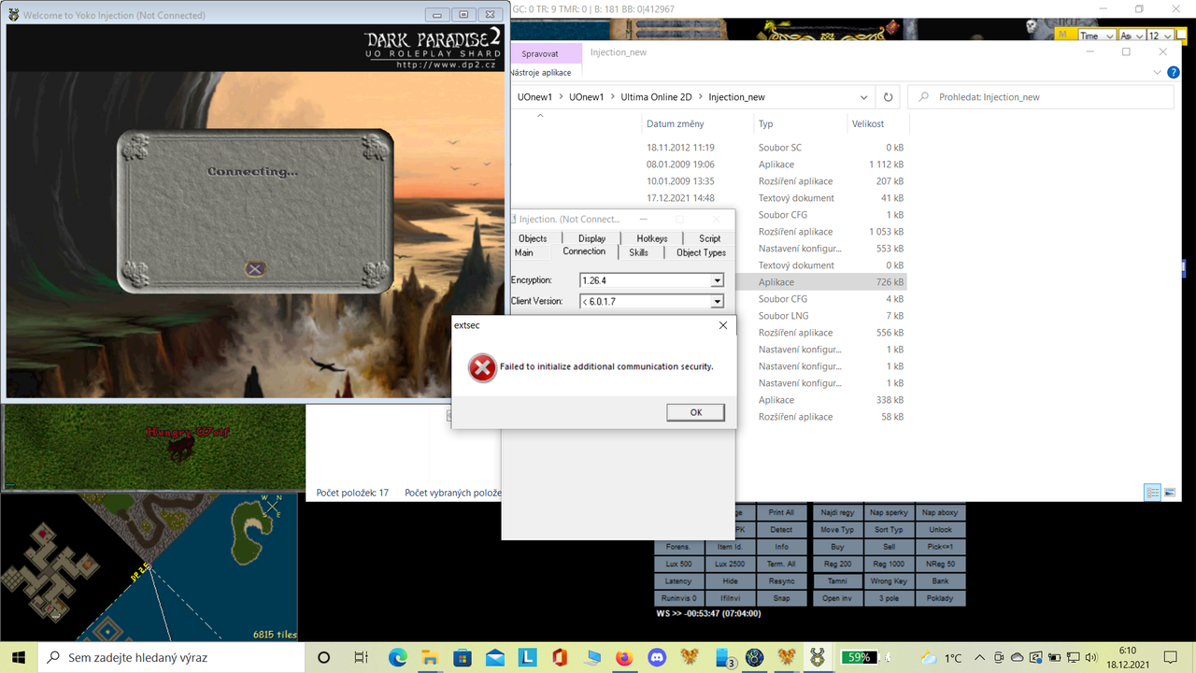
Task: Open the volume control in system tray
Action: pos(1090,657)
